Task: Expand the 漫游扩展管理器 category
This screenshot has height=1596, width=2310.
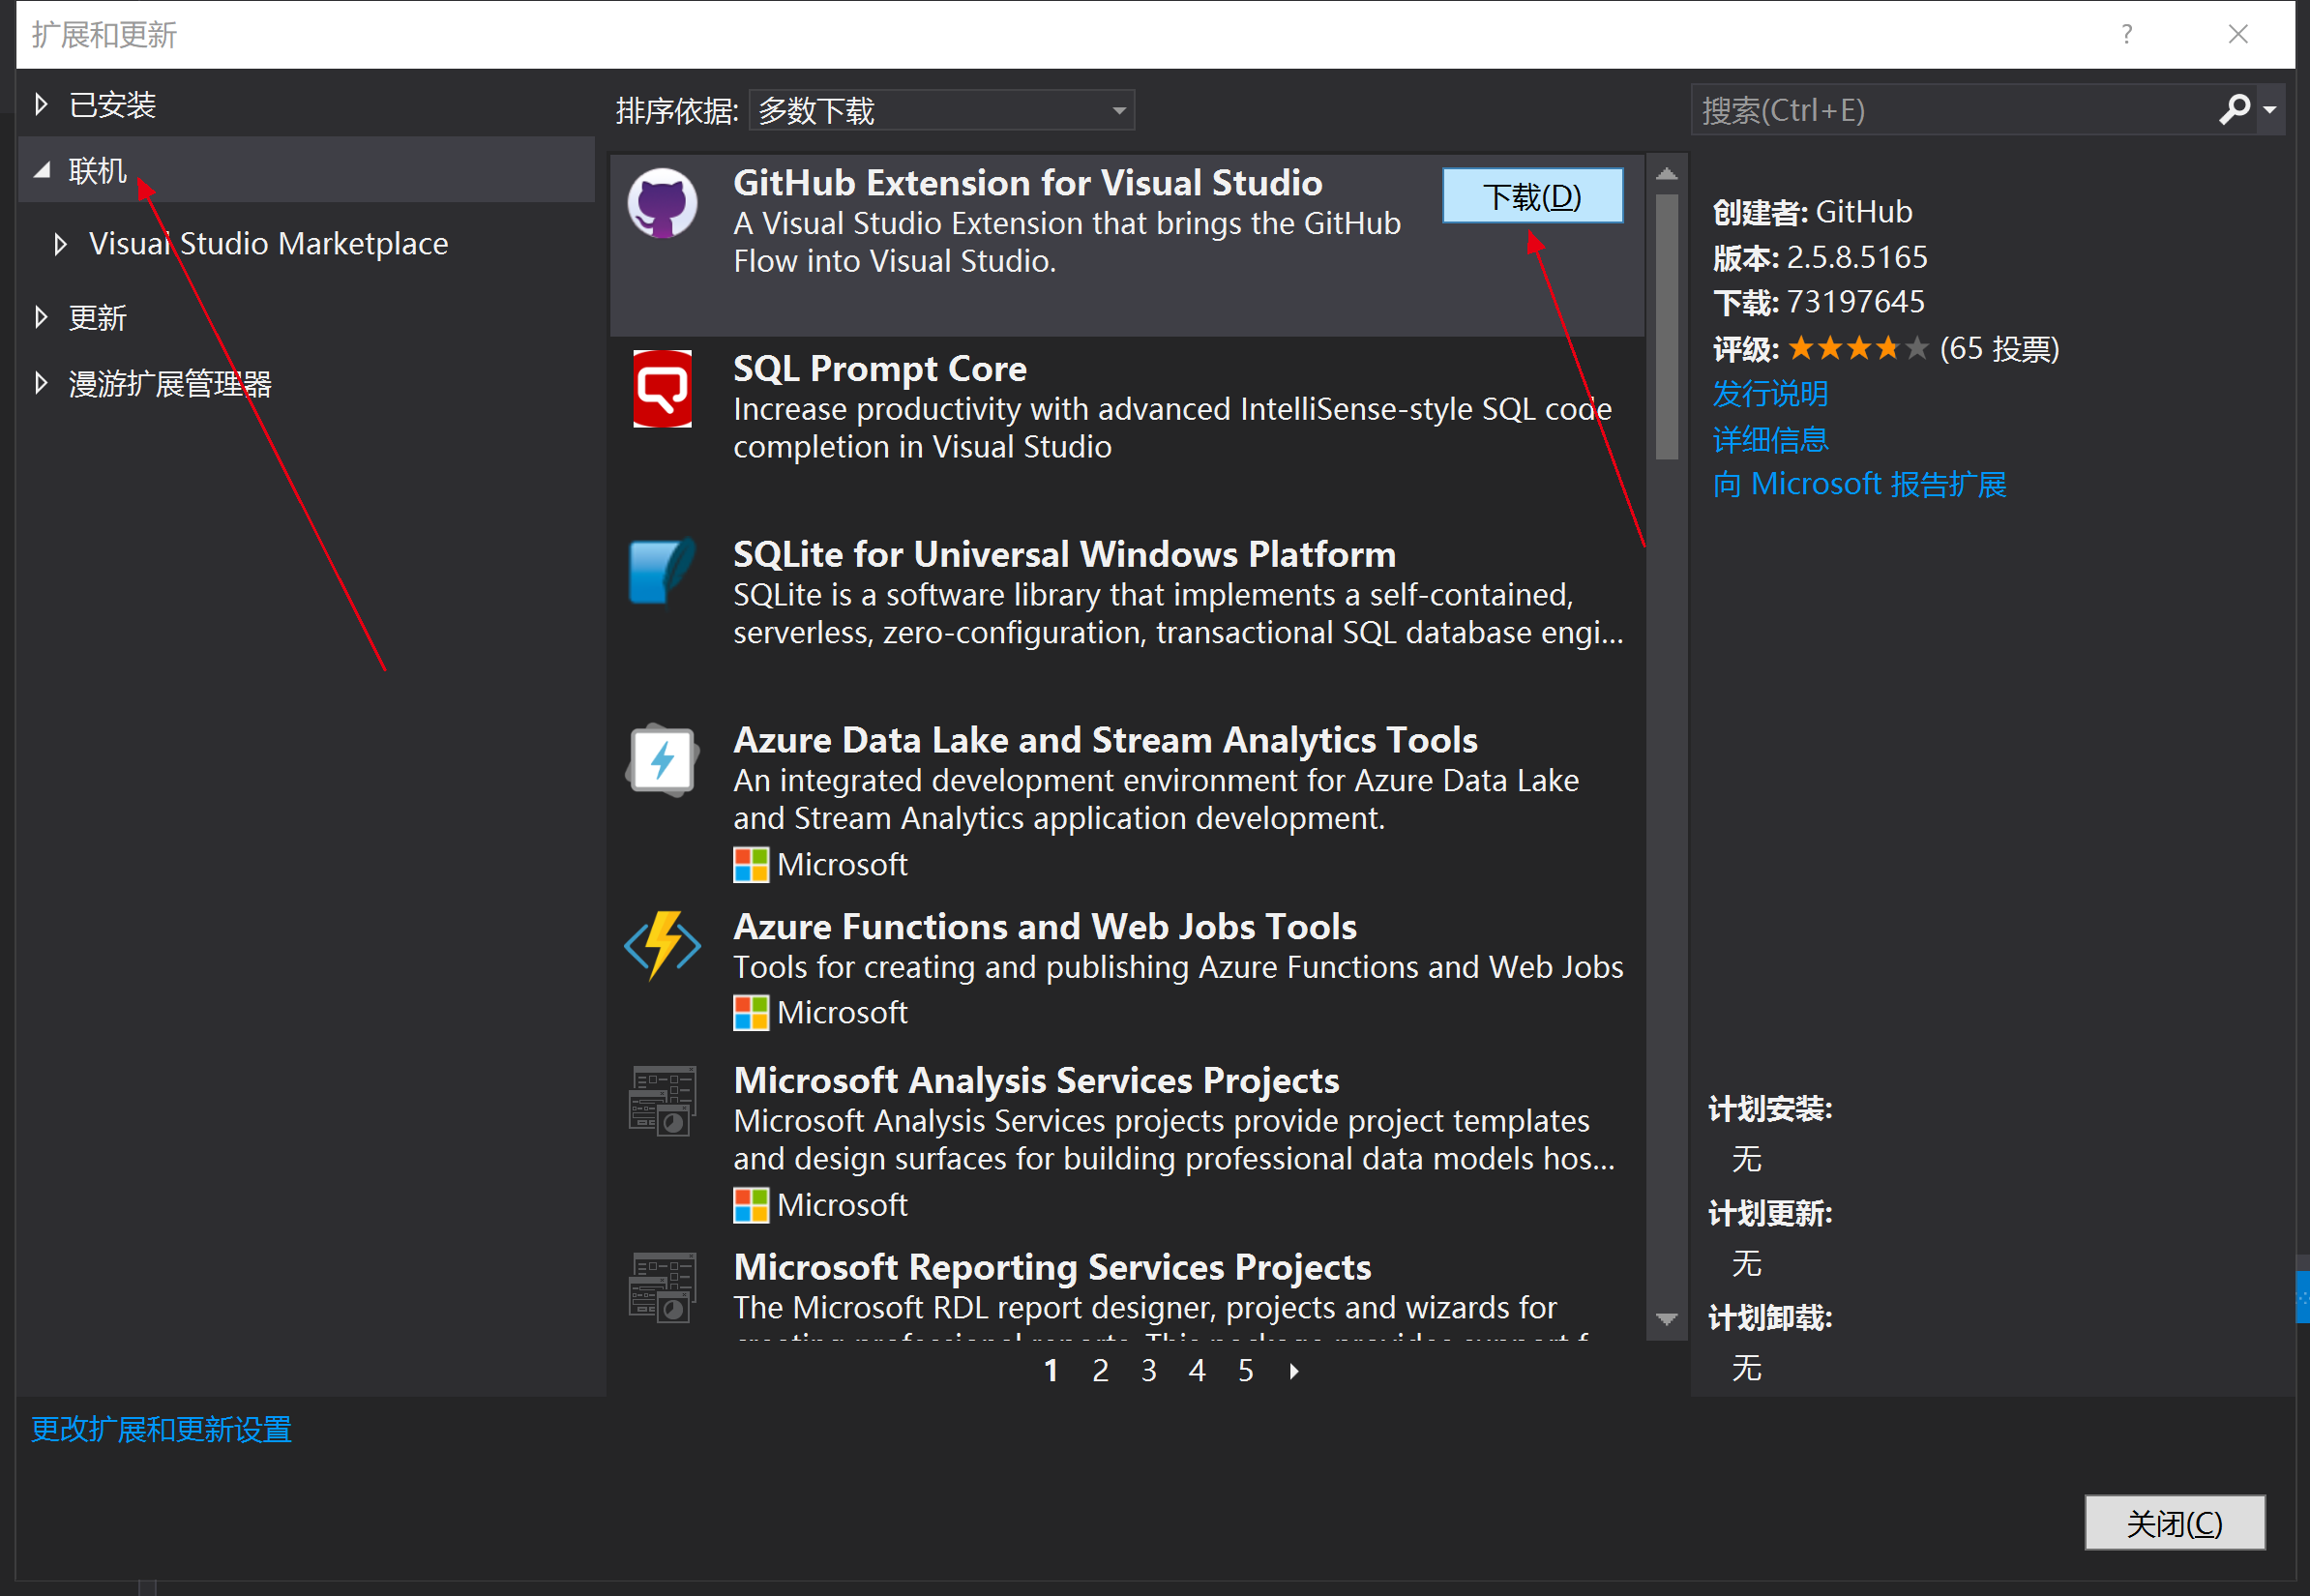Action: point(41,383)
